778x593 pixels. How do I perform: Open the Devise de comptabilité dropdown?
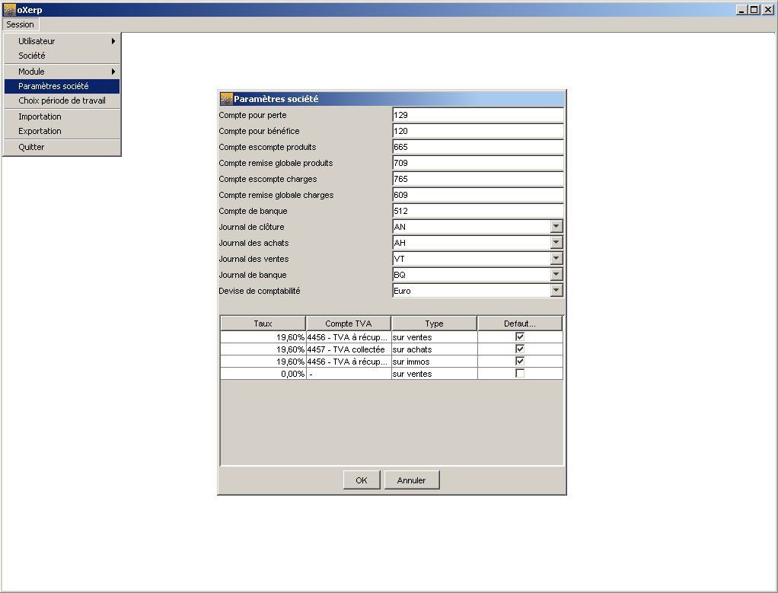click(556, 290)
